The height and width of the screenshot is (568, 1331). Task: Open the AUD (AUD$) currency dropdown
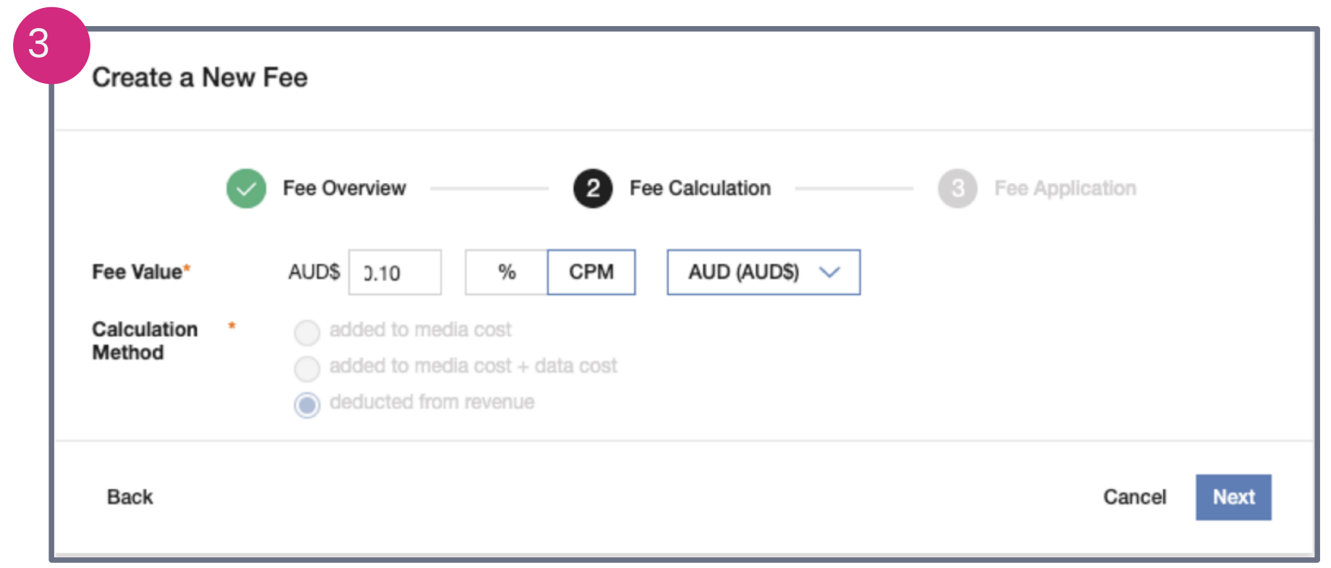tap(762, 272)
